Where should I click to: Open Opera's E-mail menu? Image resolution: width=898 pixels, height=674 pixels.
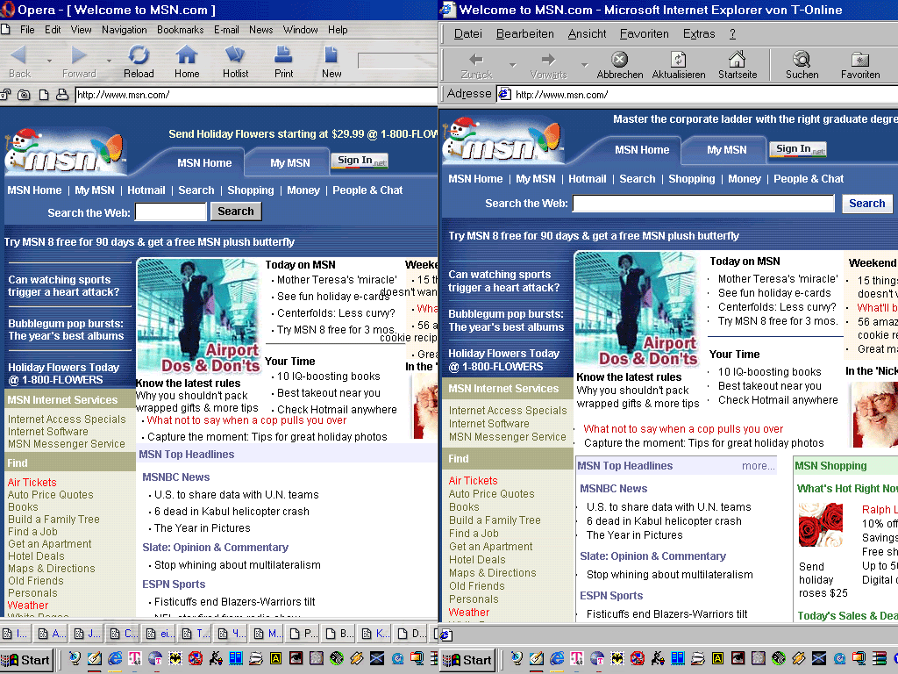tap(226, 30)
